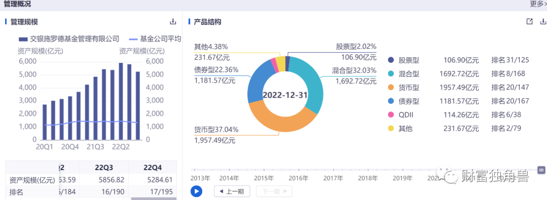This screenshot has width=547, height=200.
Task: Select the 2013年 timeline marker
Action: coord(200,178)
